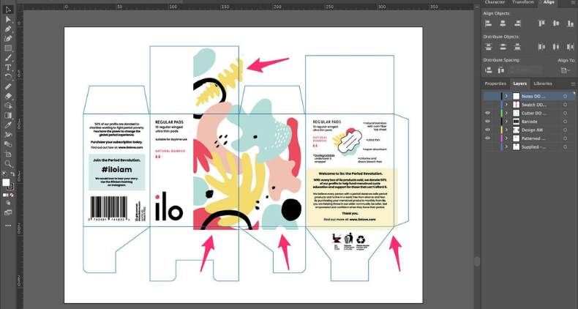The width and height of the screenshot is (578, 309).
Task: Click the Stroke color swatch
Action: pos(11,187)
